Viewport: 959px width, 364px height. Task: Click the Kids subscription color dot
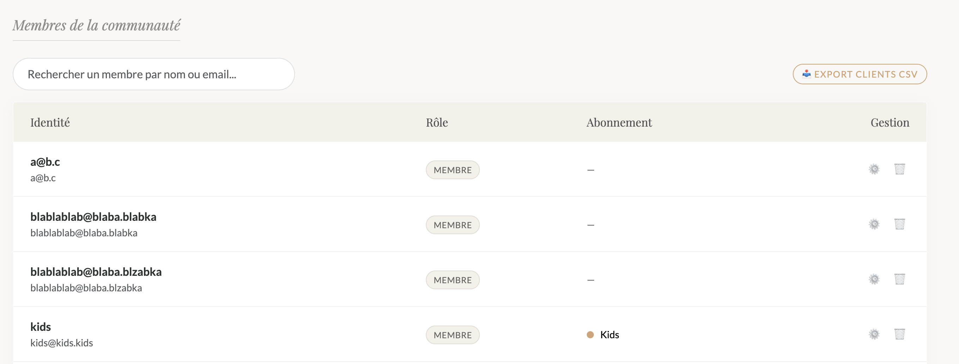(590, 335)
